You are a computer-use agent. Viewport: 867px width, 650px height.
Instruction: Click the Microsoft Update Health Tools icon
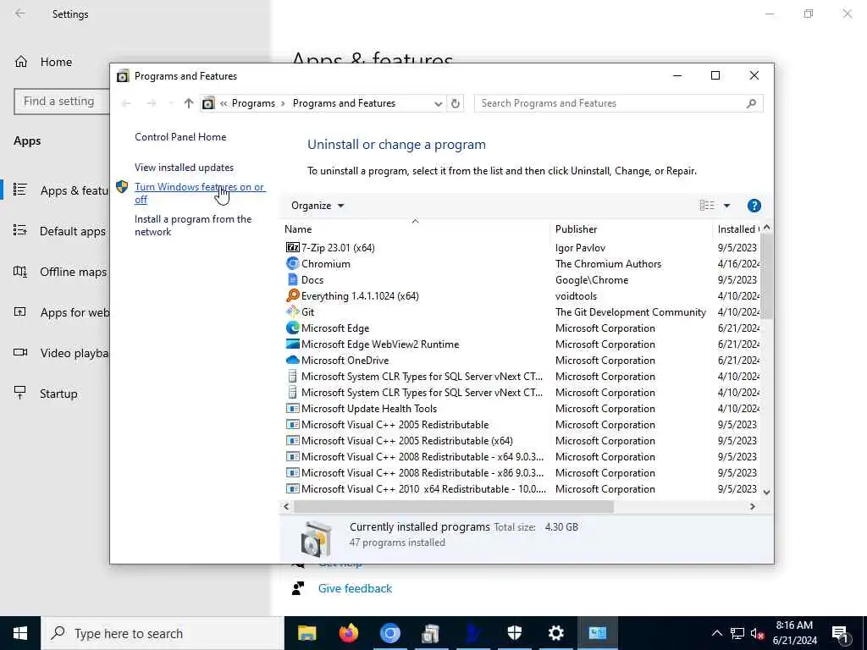coord(292,409)
